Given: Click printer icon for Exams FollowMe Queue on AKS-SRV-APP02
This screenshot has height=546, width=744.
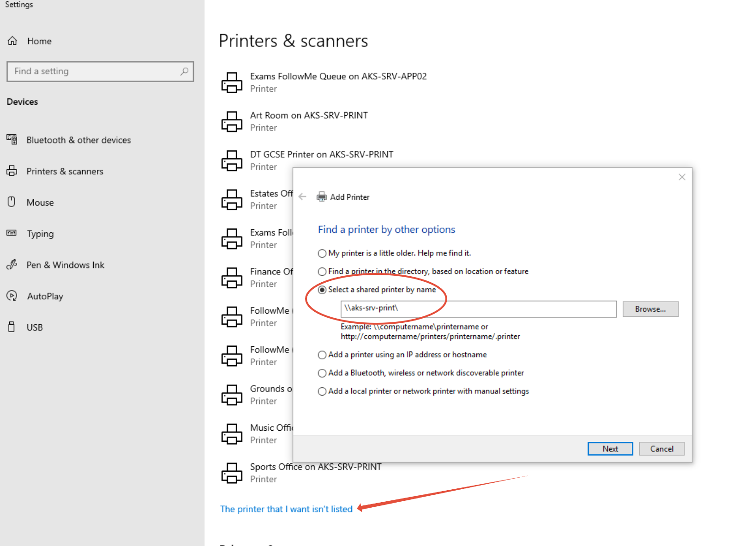Looking at the screenshot, I should [232, 83].
